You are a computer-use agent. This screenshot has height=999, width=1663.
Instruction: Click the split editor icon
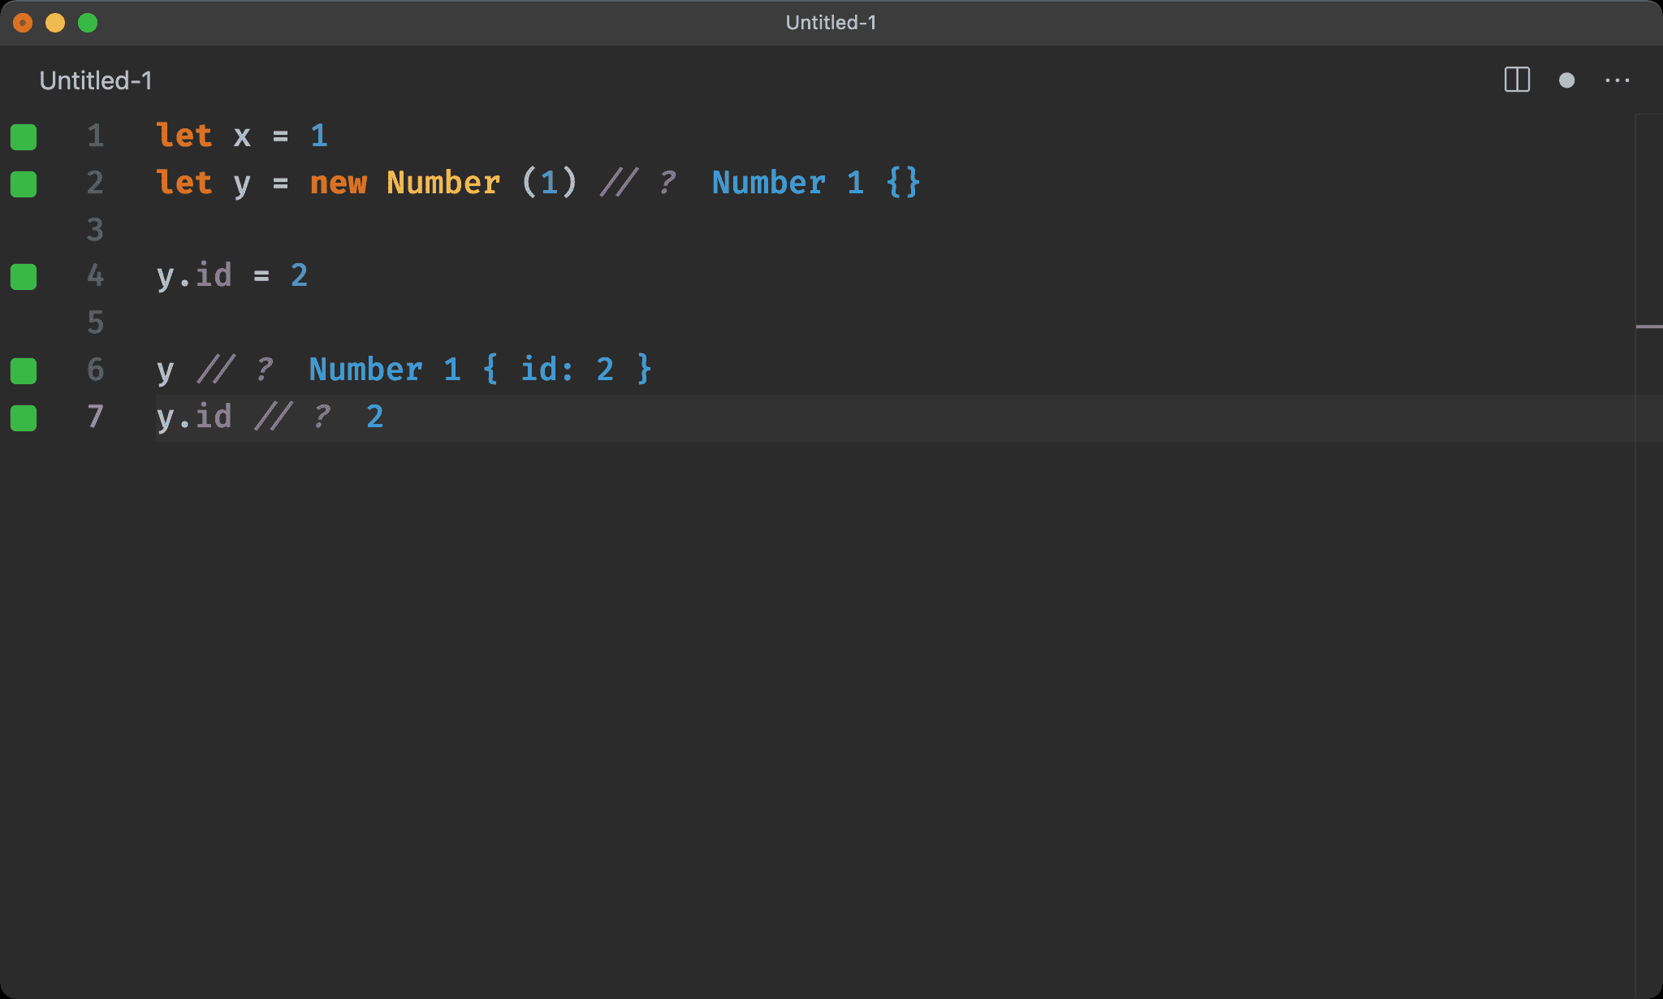pos(1517,80)
